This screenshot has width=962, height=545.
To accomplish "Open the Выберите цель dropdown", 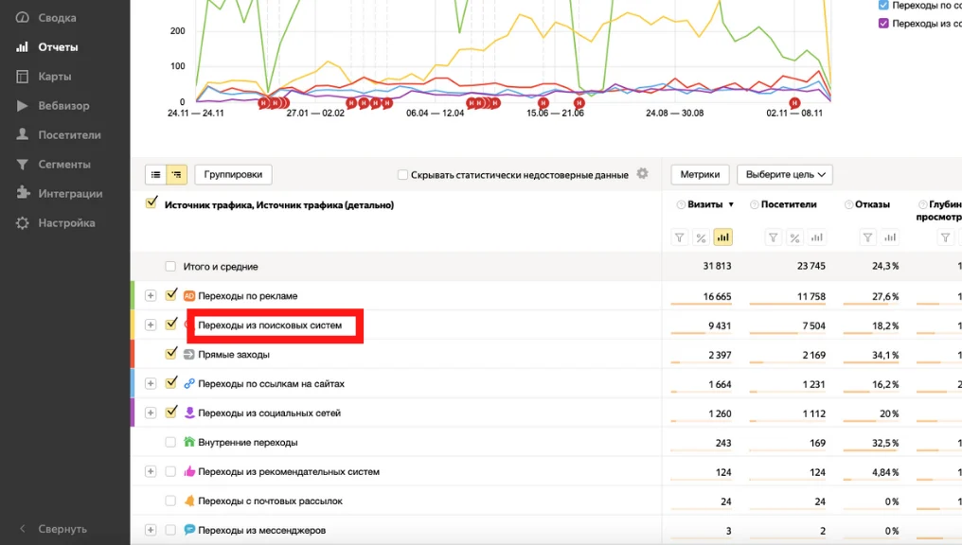I will click(x=785, y=175).
